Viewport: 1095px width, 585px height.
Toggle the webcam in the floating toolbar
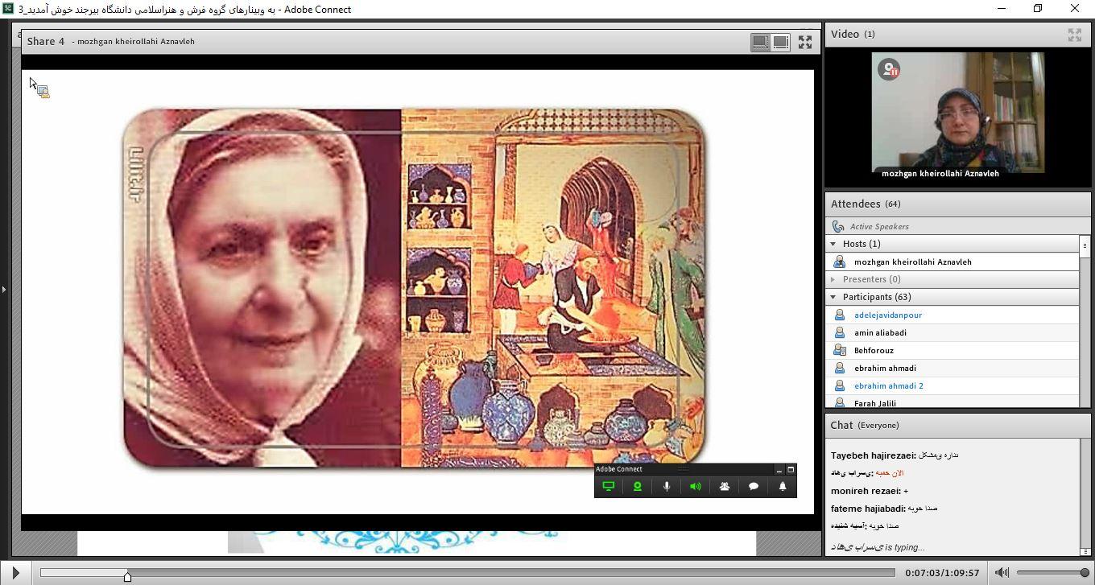[637, 486]
